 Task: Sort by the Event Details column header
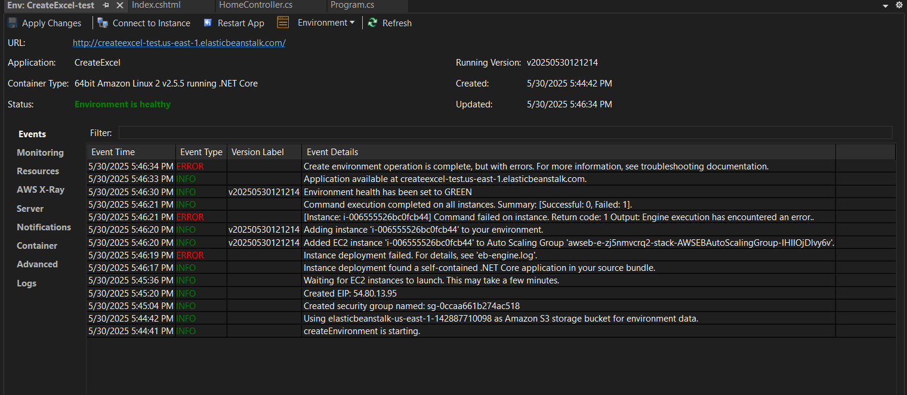568,152
